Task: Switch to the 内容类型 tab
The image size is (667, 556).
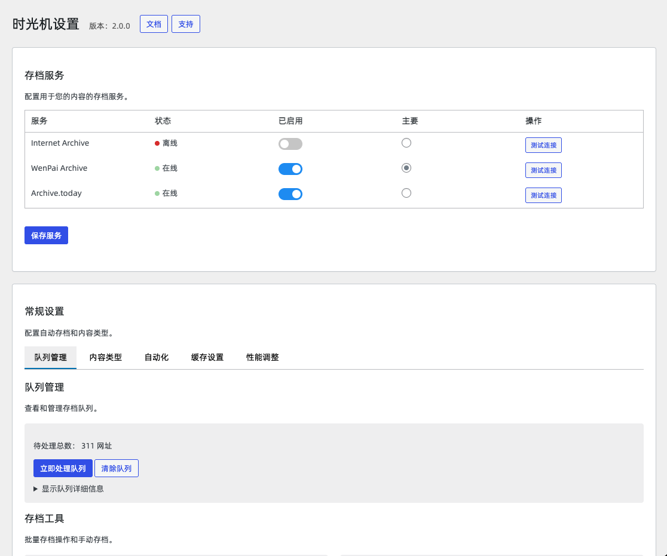Action: 106,357
